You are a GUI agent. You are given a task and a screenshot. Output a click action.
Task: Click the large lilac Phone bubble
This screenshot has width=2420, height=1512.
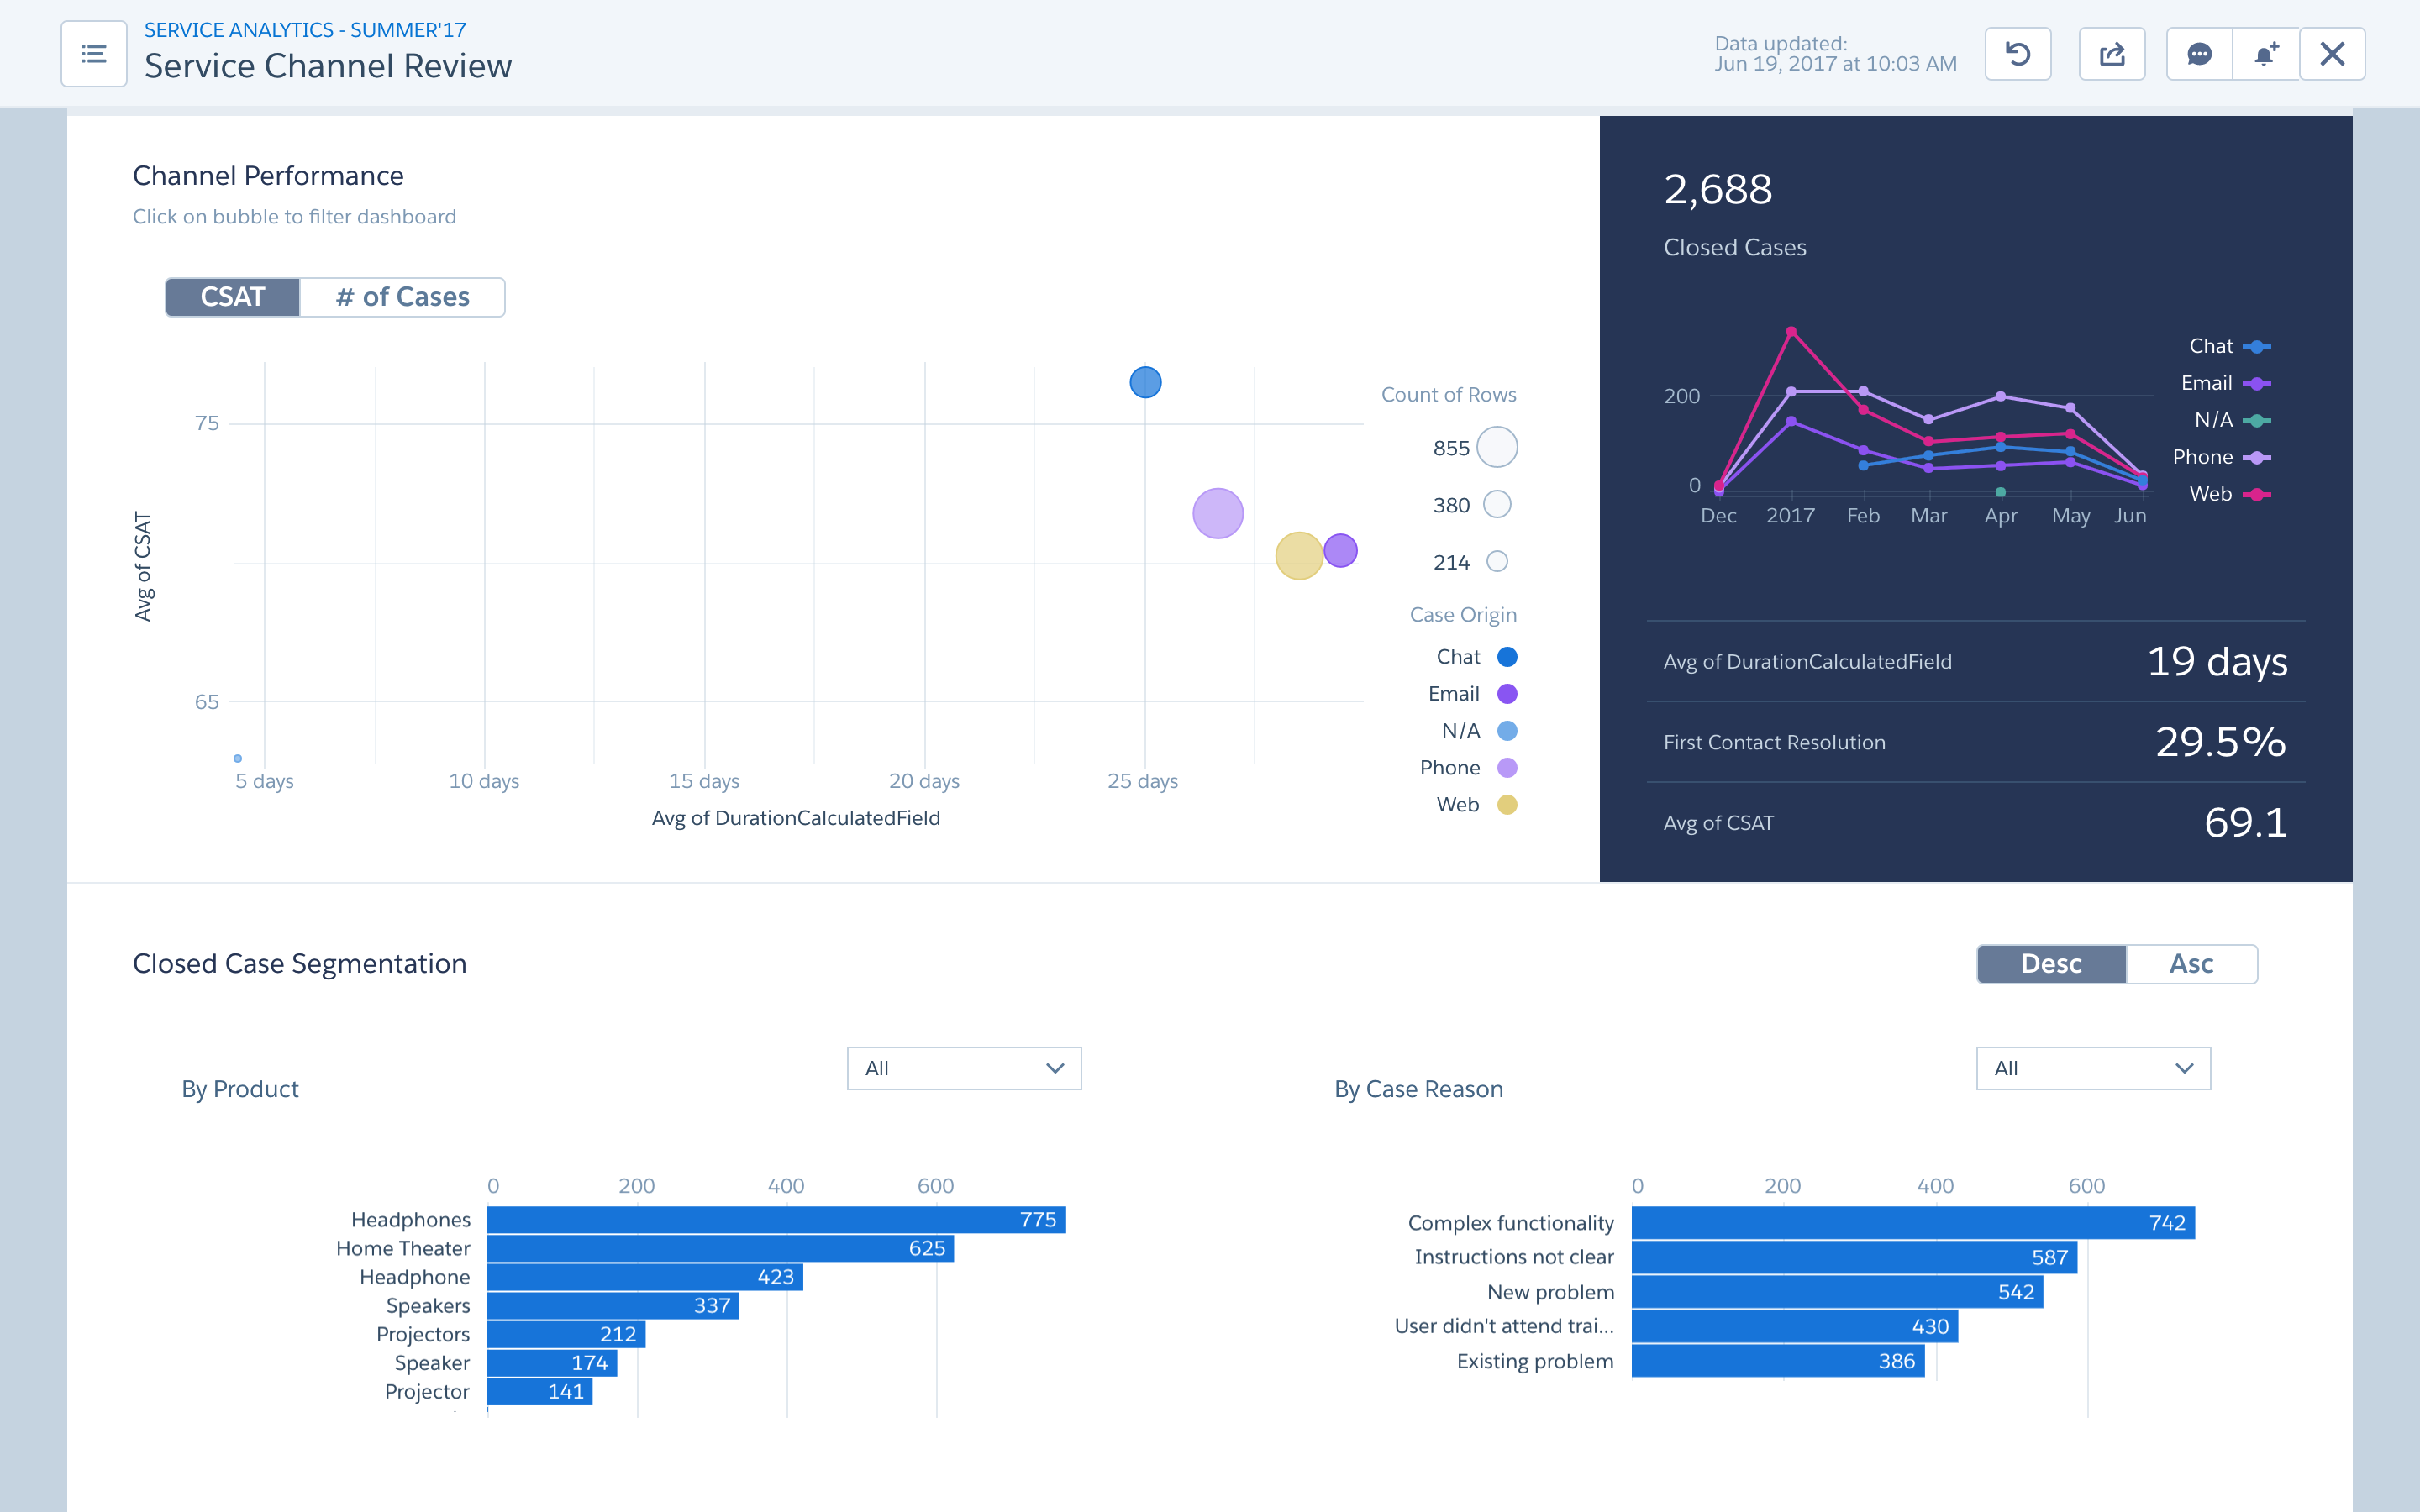point(1217,514)
